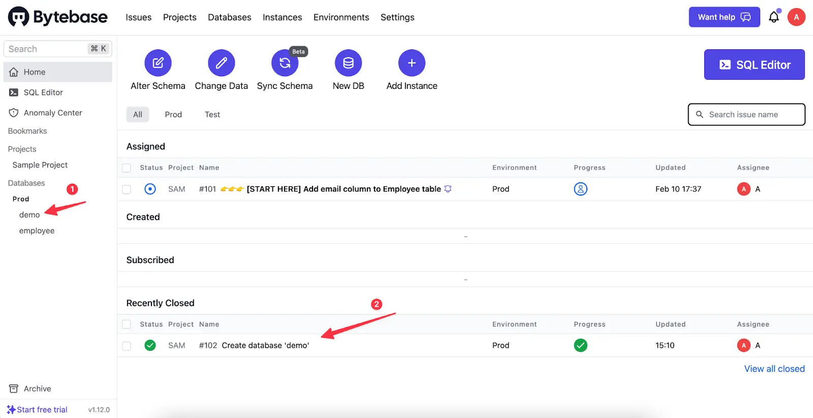Click View all closed link

774,369
